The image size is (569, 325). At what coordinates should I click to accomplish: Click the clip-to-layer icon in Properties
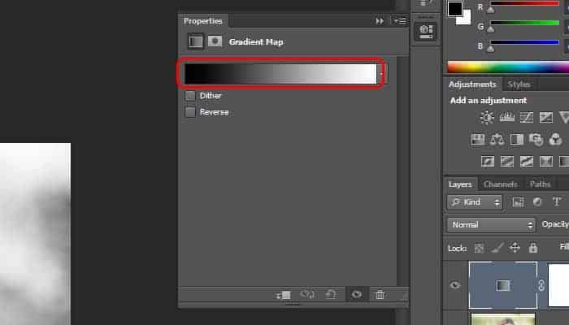coord(284,295)
